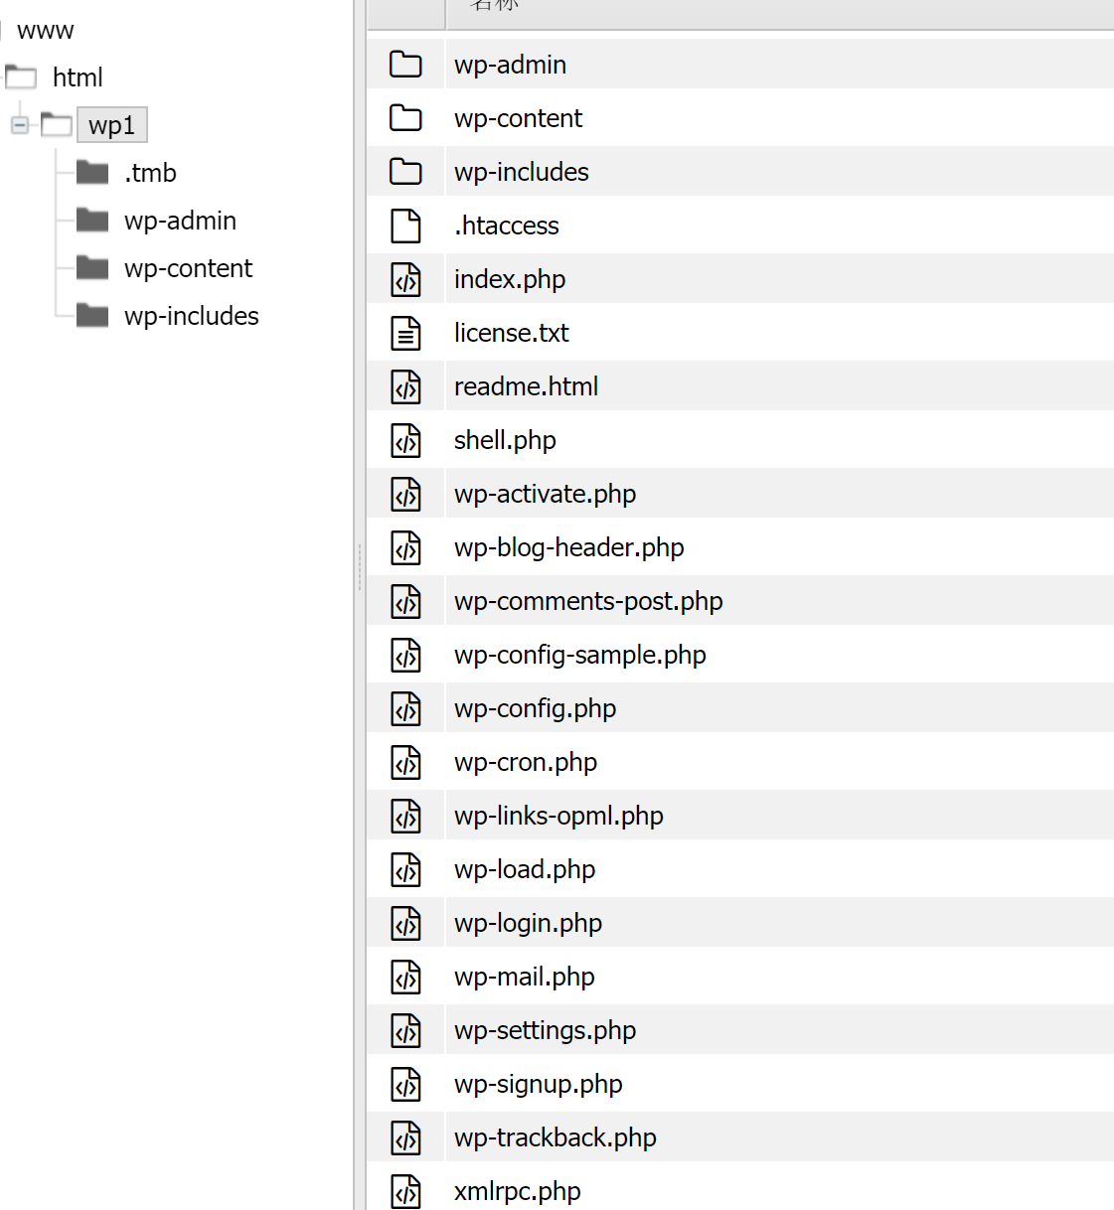
Task: Select the wp-settings.php file name
Action: [x=545, y=1030]
